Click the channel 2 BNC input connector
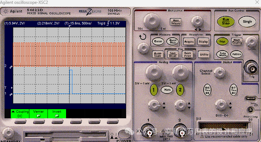 pyautogui.click(x=182, y=133)
